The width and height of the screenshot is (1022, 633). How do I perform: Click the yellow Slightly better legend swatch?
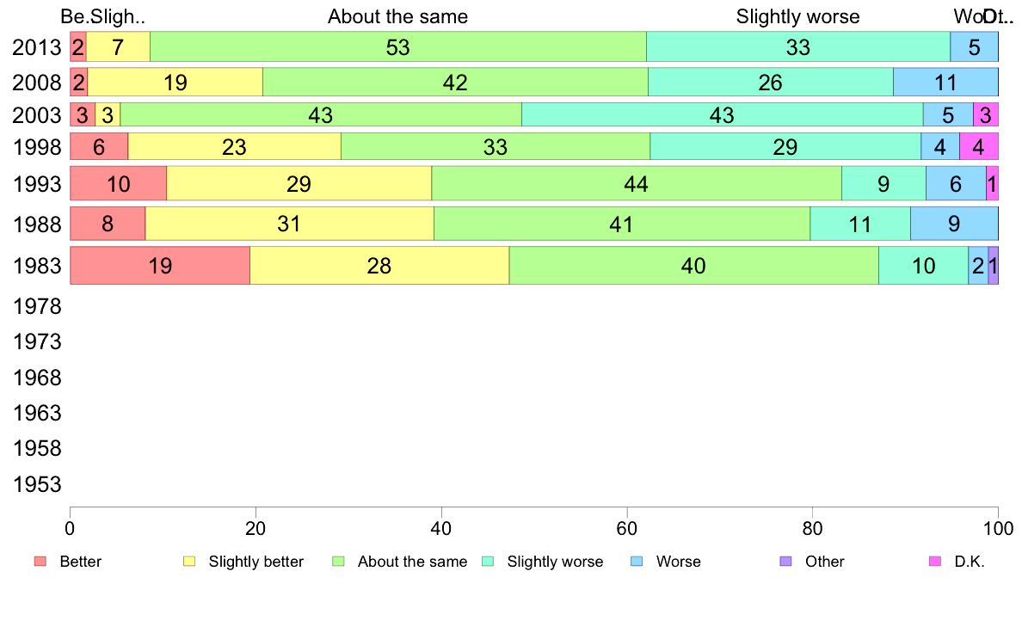[x=189, y=562]
